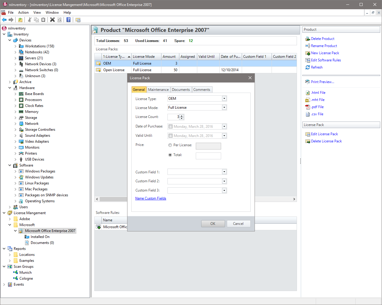Viewport: 382px width, 305px height.
Task: Click the Delete License Pack icon
Action: point(308,141)
